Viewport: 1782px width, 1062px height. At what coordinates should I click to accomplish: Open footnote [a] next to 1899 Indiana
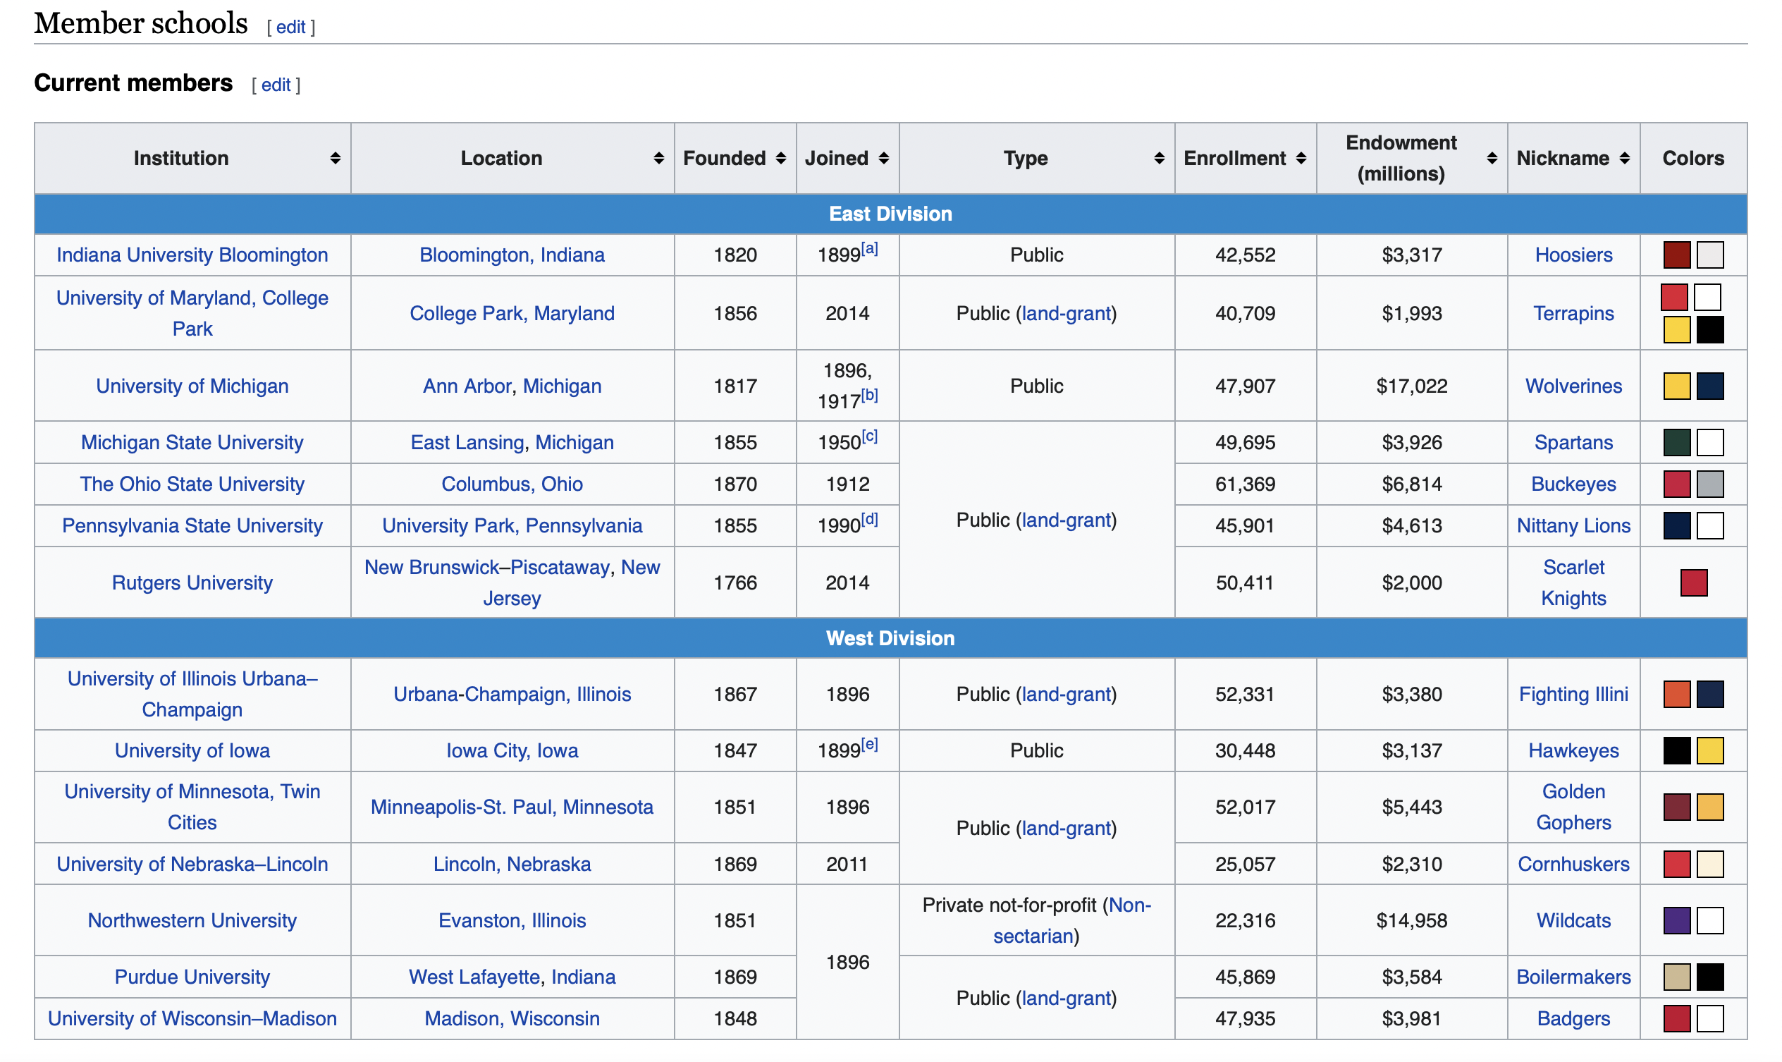pos(871,249)
